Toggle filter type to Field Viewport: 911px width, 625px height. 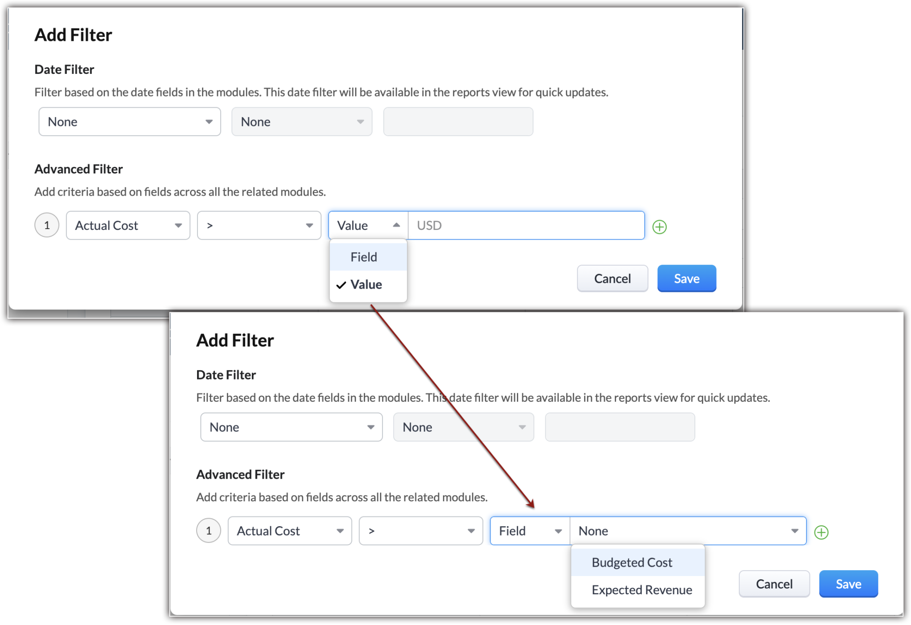click(365, 255)
